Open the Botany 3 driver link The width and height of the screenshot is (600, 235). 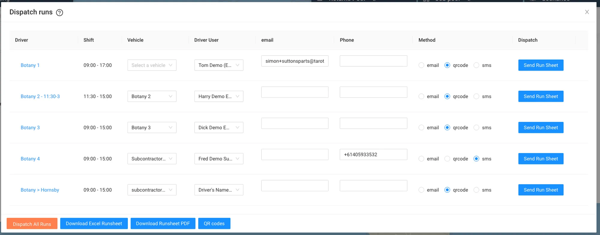pyautogui.click(x=30, y=128)
